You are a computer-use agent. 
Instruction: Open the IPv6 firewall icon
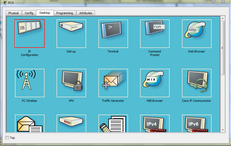coord(197,123)
